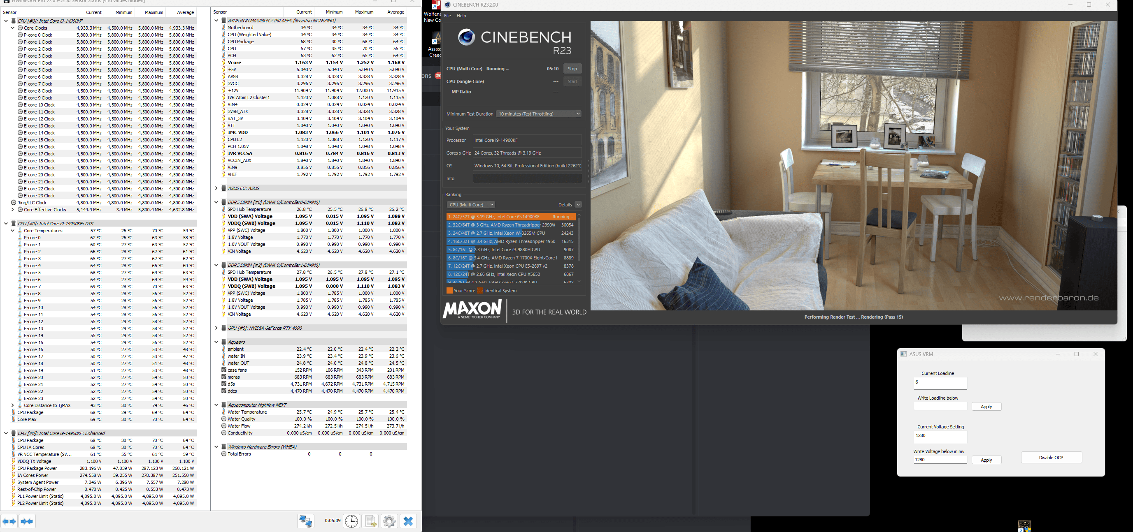Collapse ASUS ROG MAXIMUS Z790 APEX group
The height and width of the screenshot is (532, 1133).
click(216, 20)
